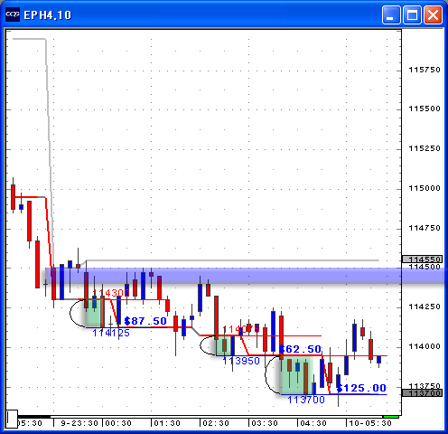Viewport: 448px width, 434px height.
Task: Click the 113700 highlighted price marker
Action: 422,393
